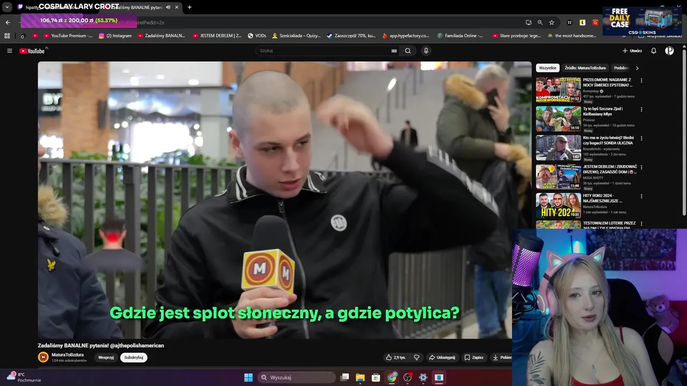Open the YouTube account avatar menu
This screenshot has height=386, width=687.
(x=669, y=51)
